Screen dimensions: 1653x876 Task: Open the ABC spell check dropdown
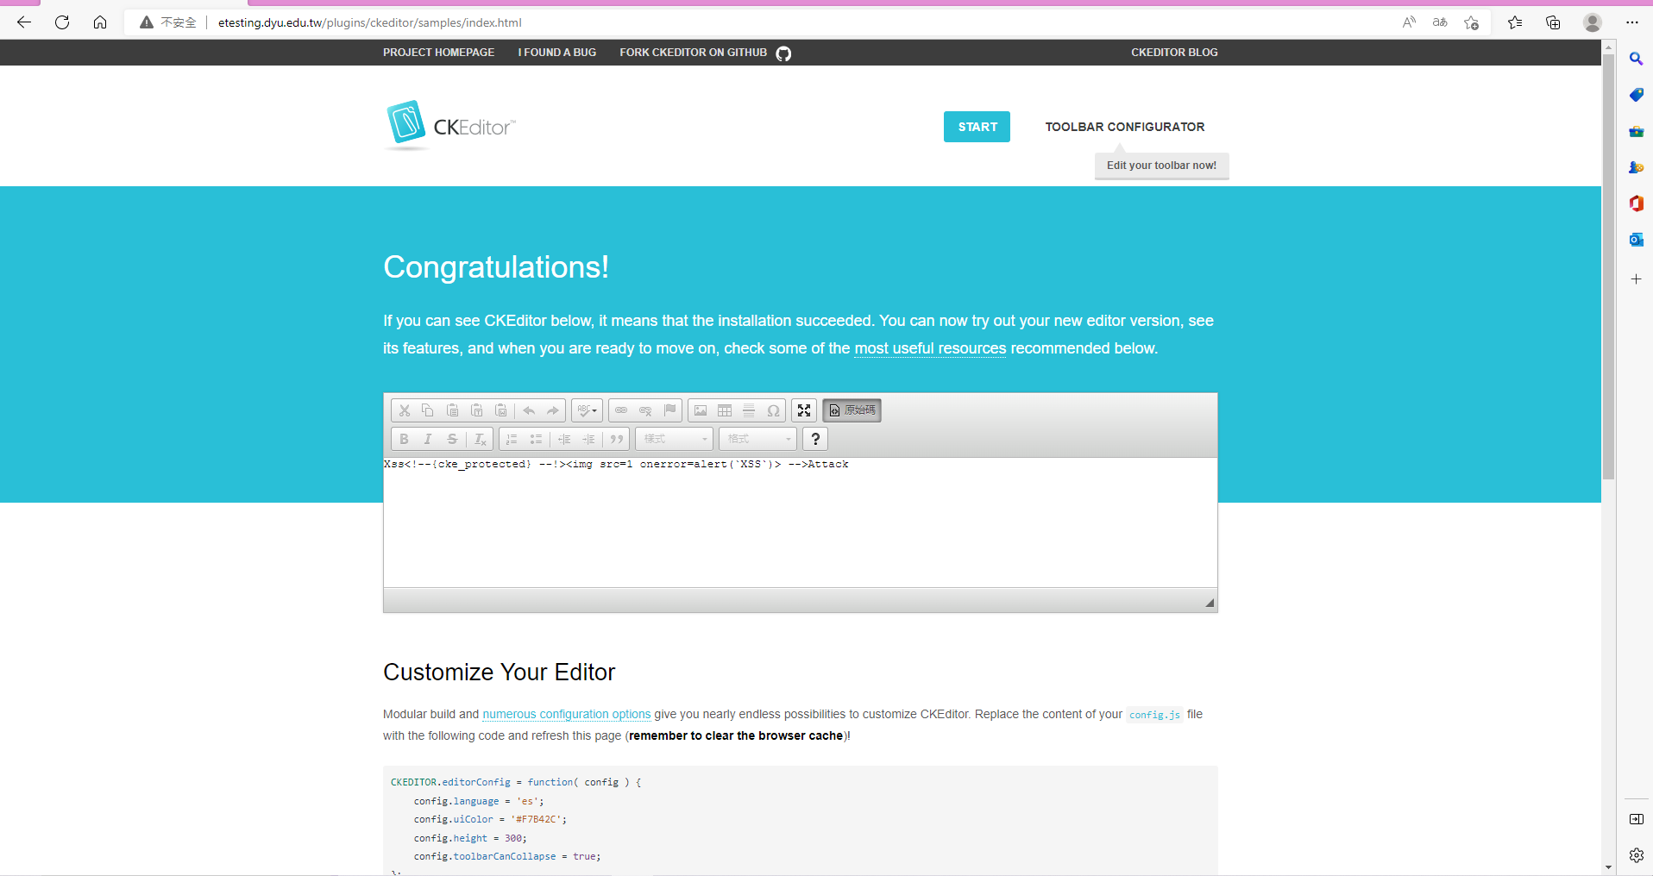tap(588, 410)
